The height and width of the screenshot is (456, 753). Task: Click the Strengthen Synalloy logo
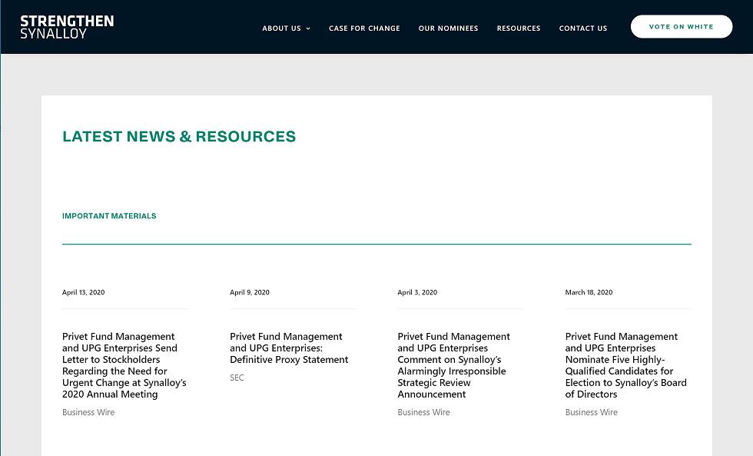67,27
